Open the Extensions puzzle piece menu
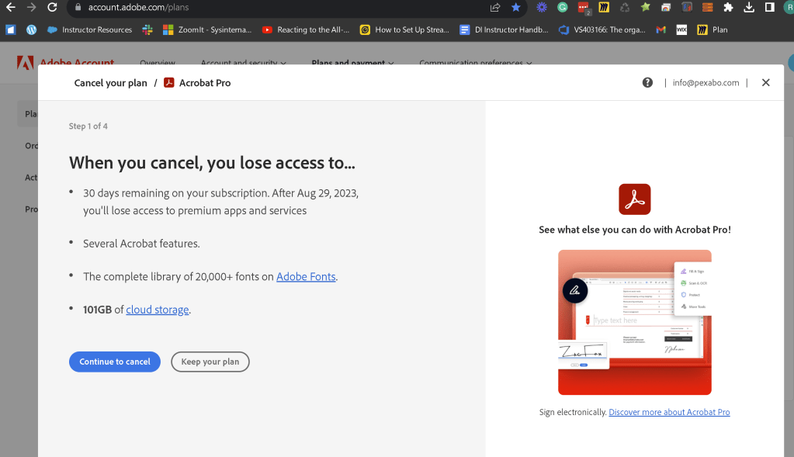The height and width of the screenshot is (457, 794). (728, 7)
